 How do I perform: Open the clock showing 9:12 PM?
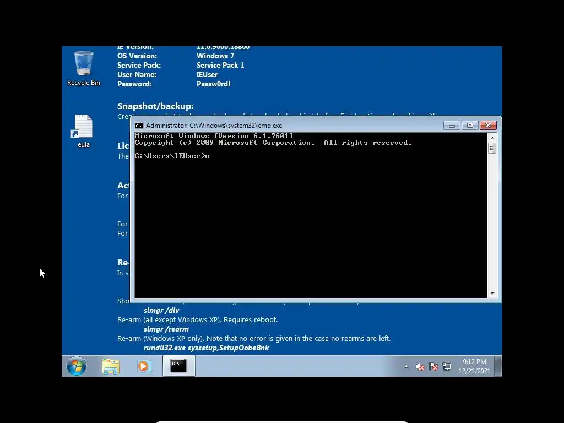pyautogui.click(x=474, y=366)
